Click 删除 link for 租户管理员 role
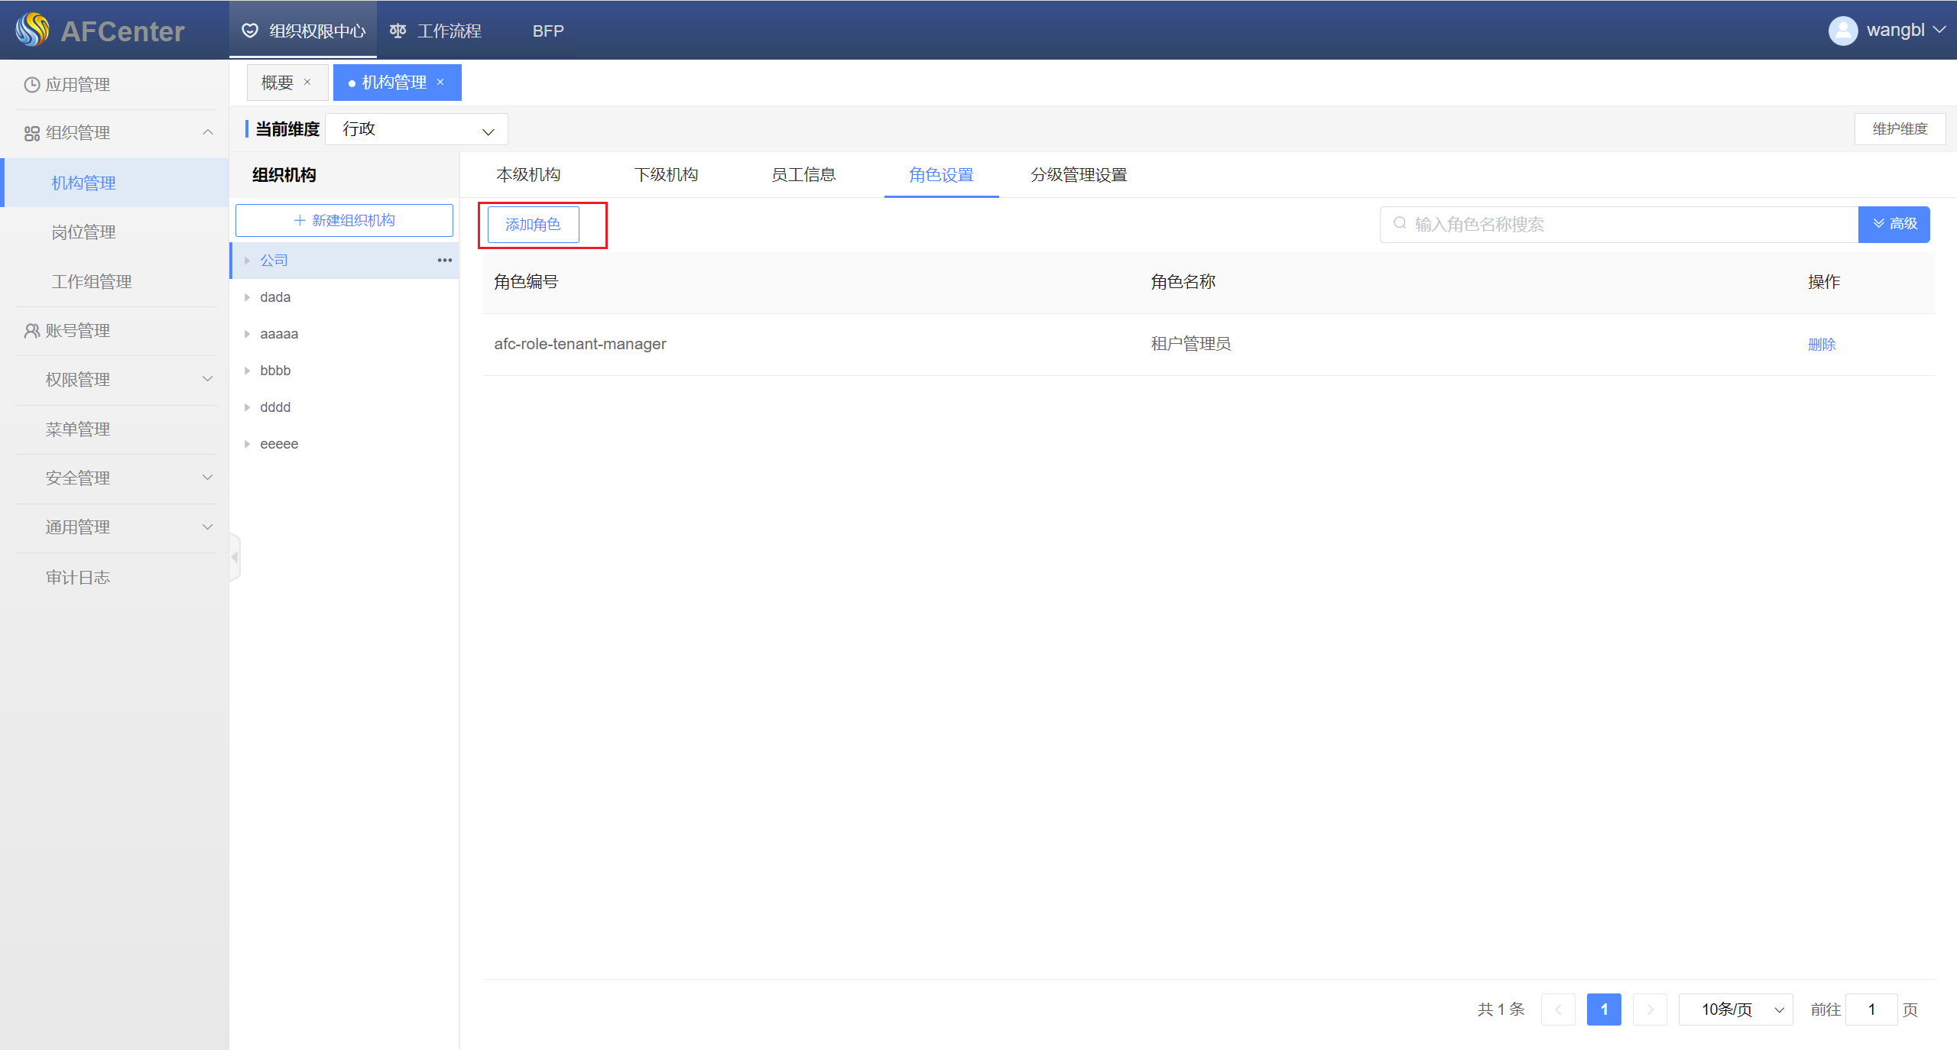Screen dimensions: 1957x1050 click(1822, 345)
